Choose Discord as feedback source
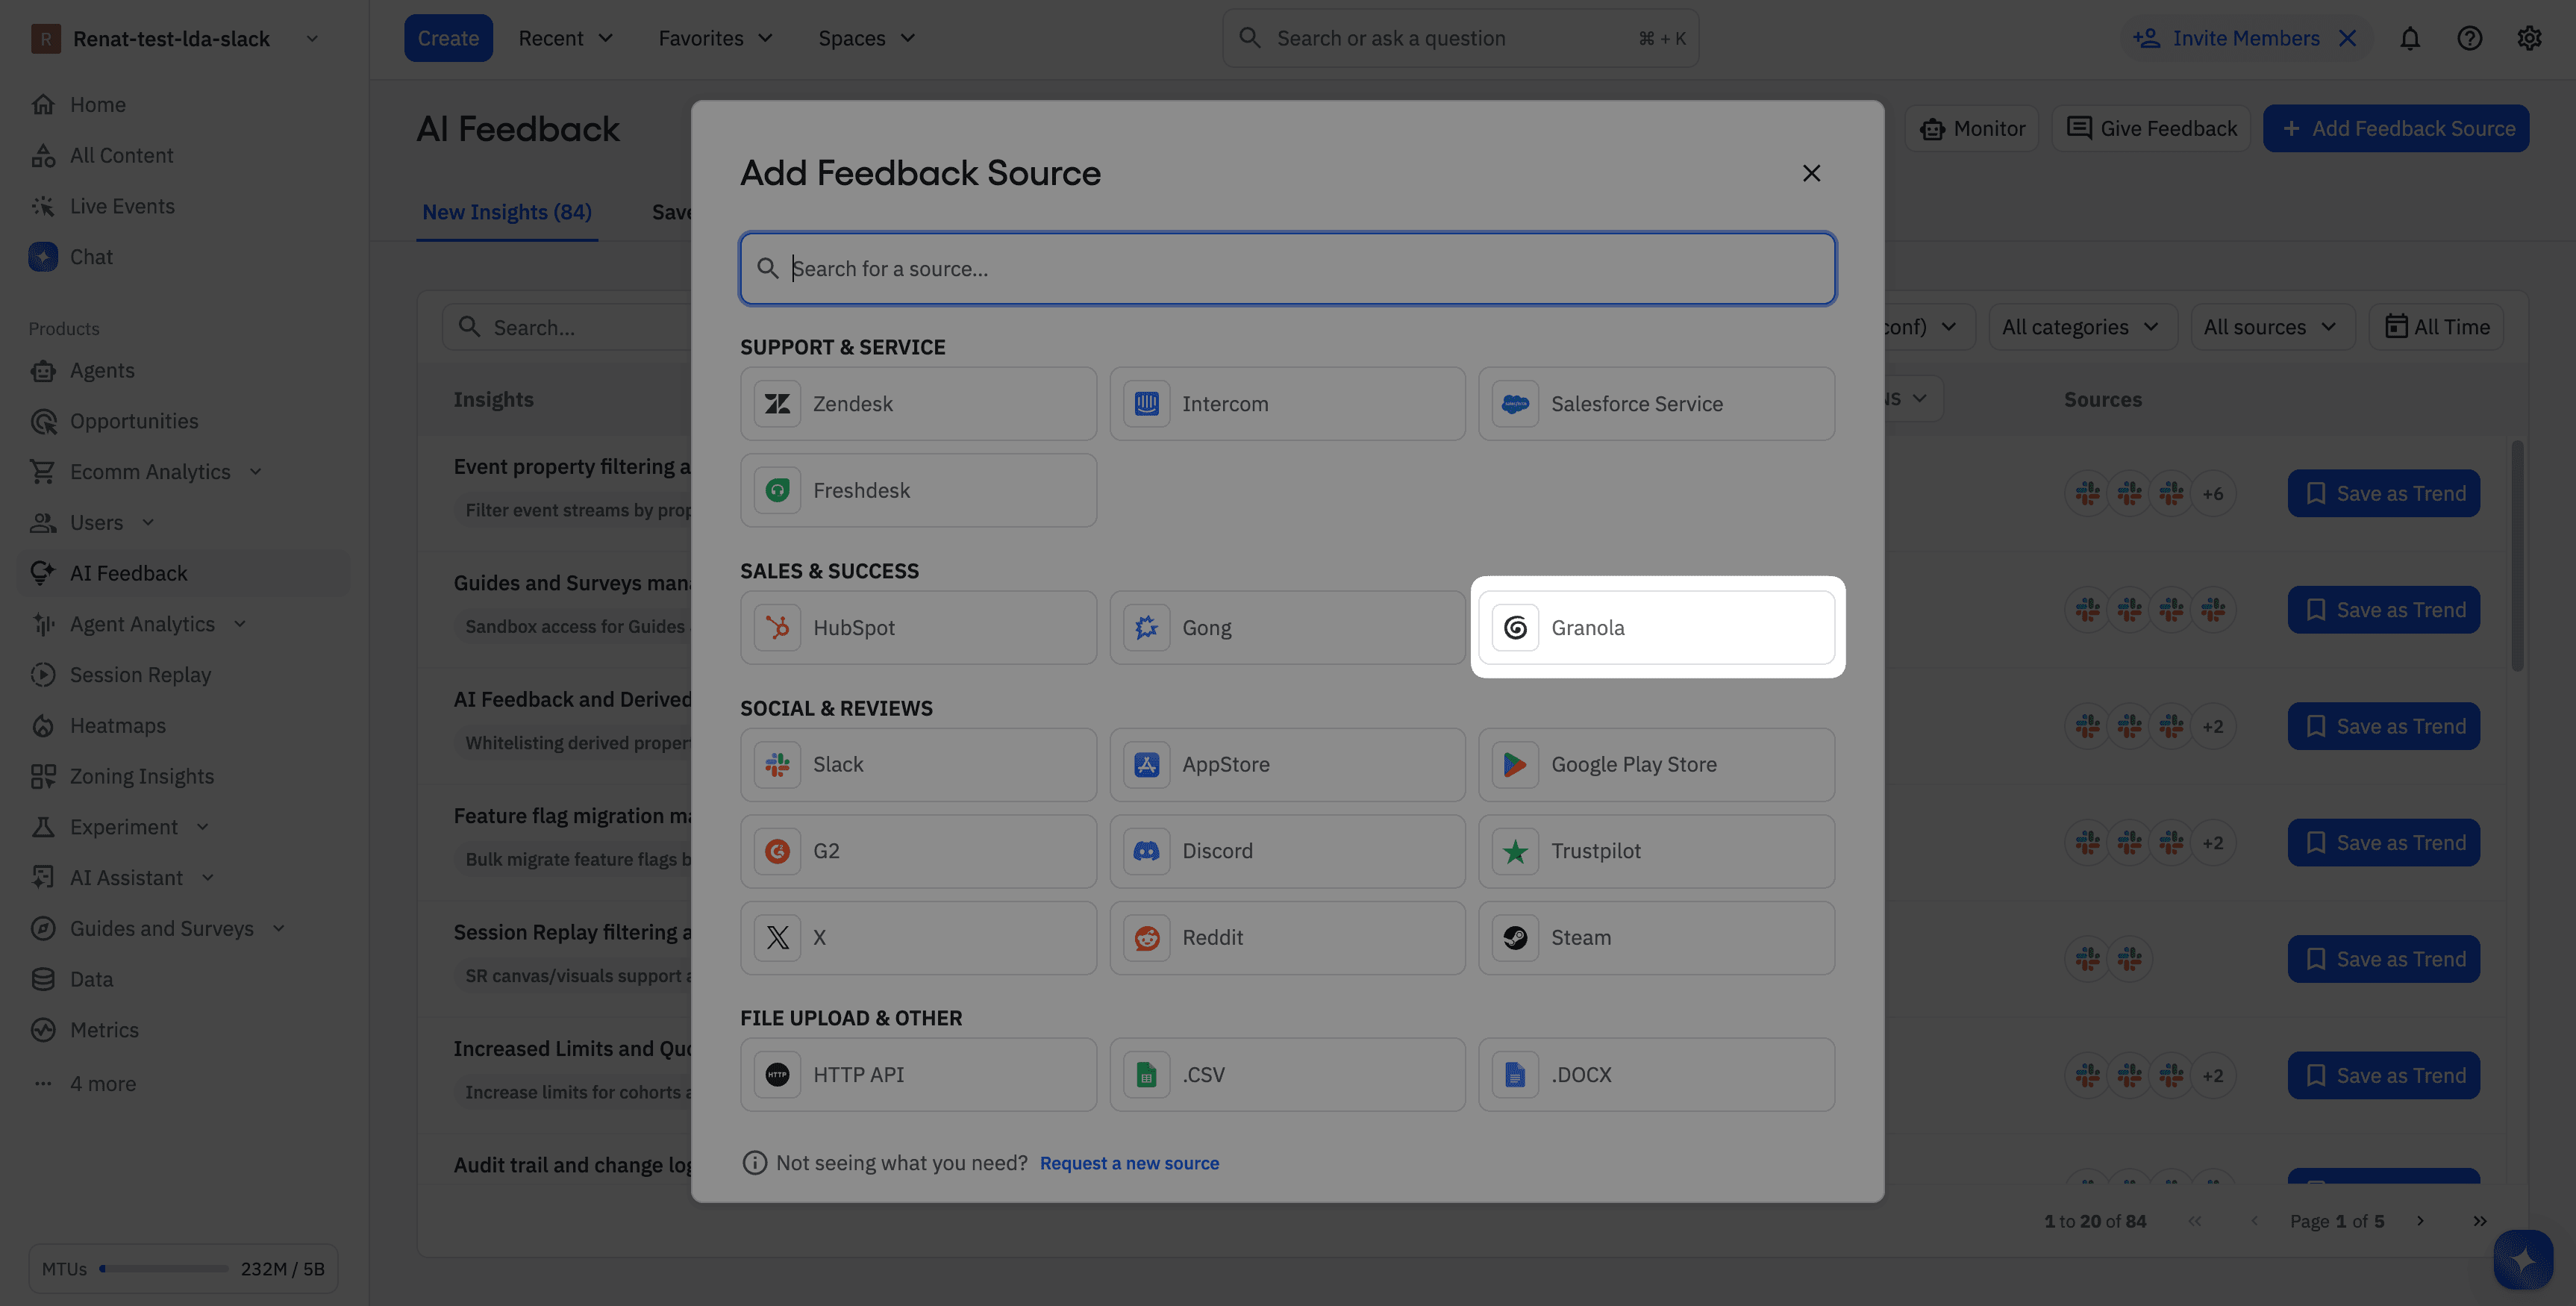Viewport: 2576px width, 1306px height. (x=1287, y=852)
